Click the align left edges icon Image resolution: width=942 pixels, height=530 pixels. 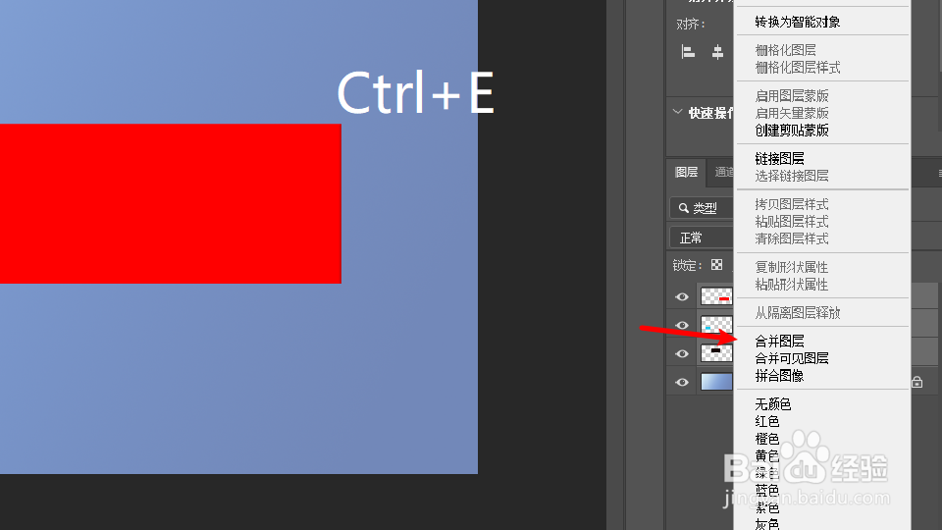click(689, 52)
